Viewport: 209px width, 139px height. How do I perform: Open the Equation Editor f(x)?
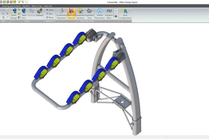109,14
